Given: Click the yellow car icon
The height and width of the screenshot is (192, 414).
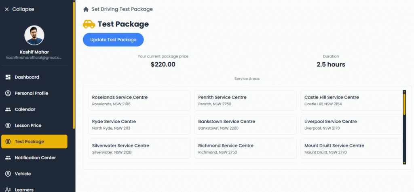Looking at the screenshot, I should pyautogui.click(x=89, y=24).
